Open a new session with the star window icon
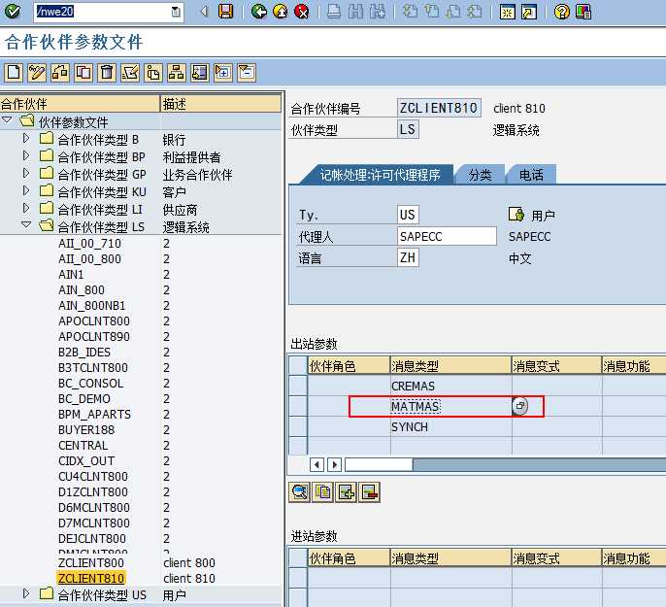This screenshot has height=607, width=666. click(507, 12)
